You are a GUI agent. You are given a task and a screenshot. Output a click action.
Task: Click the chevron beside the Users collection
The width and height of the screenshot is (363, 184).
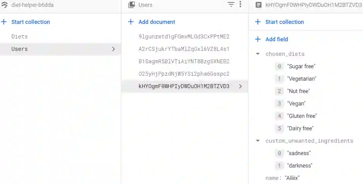click(113, 49)
